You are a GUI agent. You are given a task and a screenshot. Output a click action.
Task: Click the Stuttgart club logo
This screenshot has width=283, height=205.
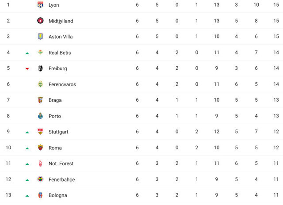40,132
